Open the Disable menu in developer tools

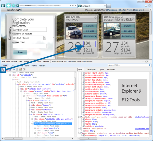[14, 62]
